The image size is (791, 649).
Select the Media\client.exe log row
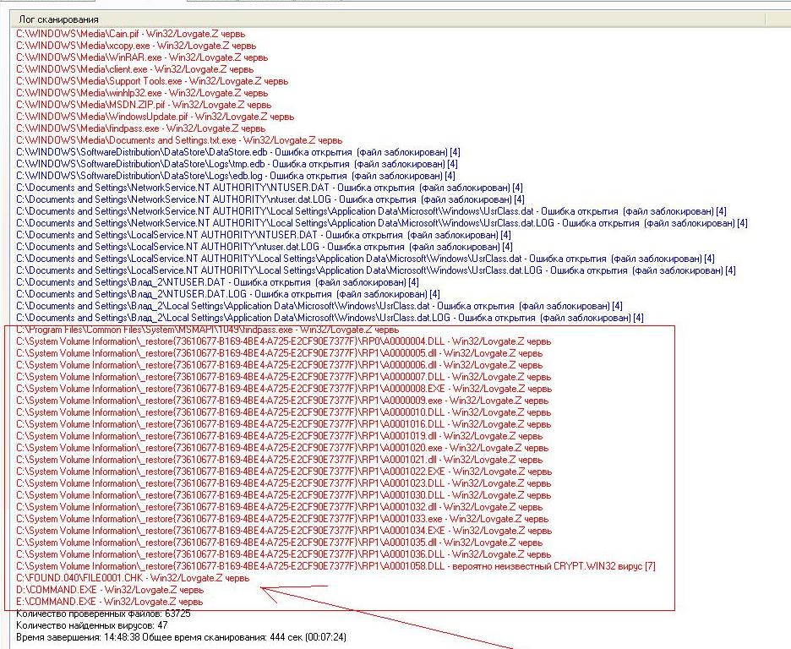(x=134, y=69)
